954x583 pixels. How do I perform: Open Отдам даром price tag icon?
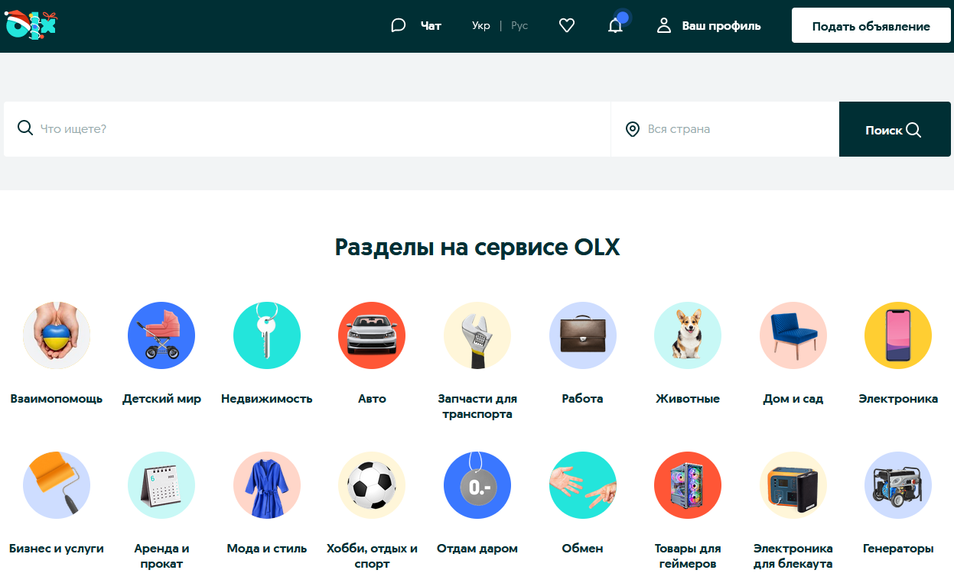tap(477, 485)
